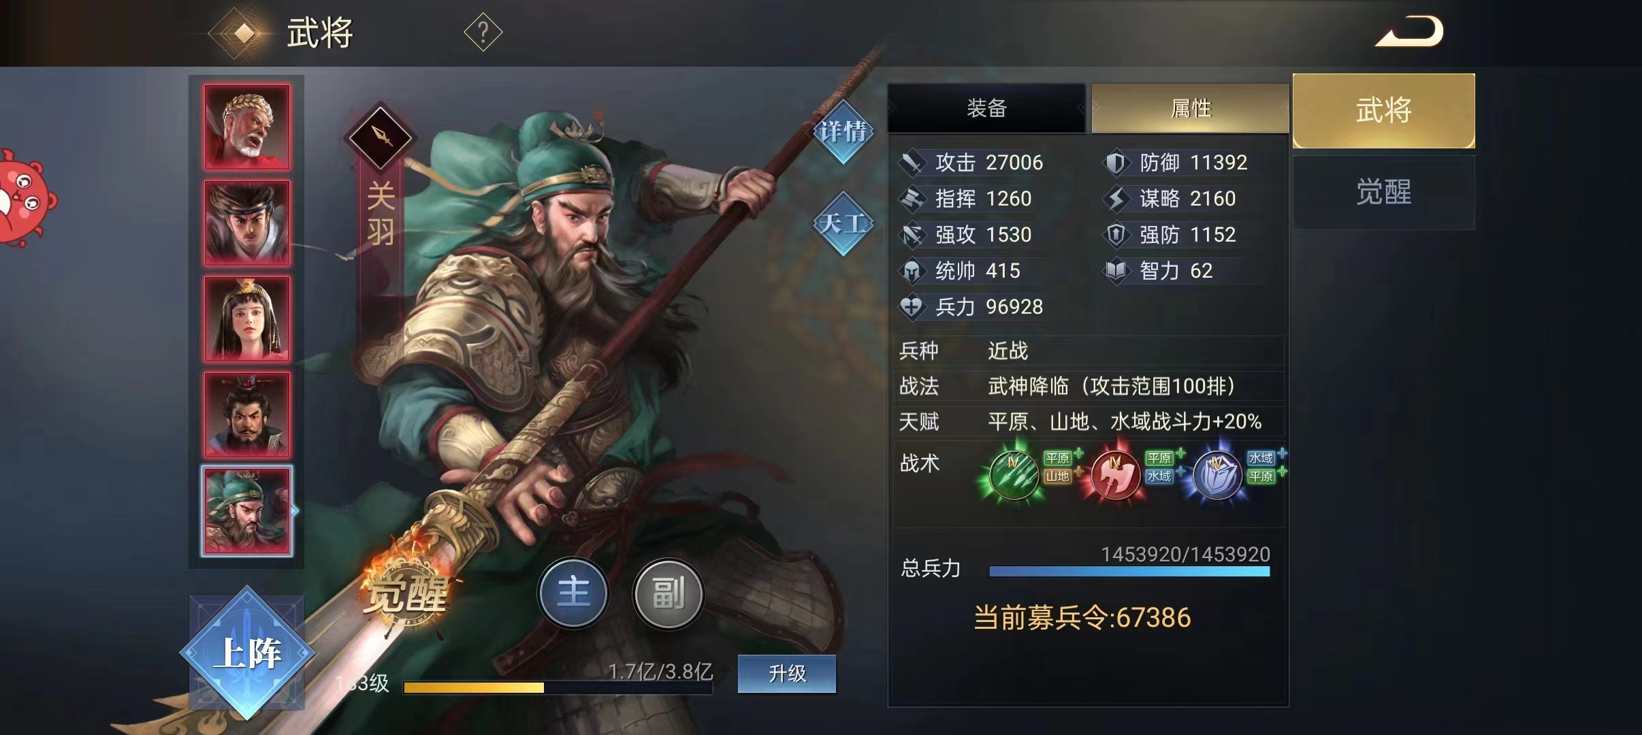
Task: Click the question mark help icon
Action: tap(483, 32)
